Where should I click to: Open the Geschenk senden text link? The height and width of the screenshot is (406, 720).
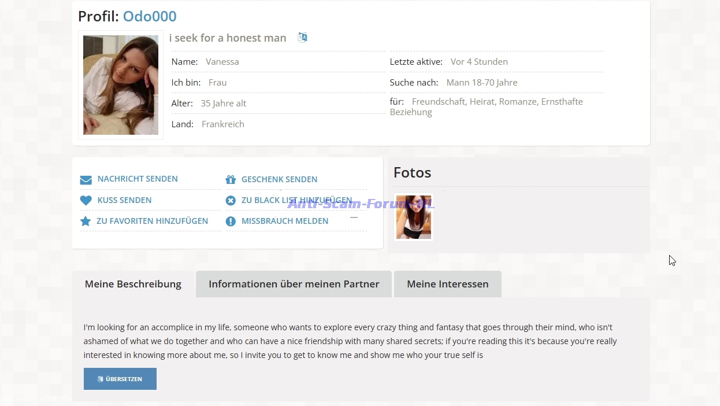pos(279,179)
